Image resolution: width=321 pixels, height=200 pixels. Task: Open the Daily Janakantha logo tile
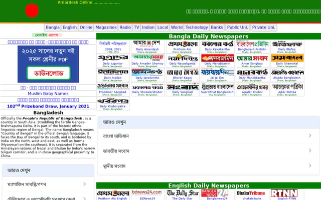[147, 72]
